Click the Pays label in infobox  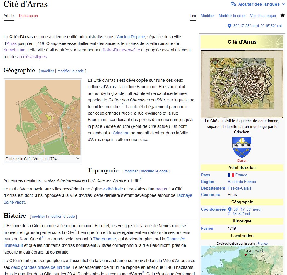pyautogui.click(x=205, y=175)
